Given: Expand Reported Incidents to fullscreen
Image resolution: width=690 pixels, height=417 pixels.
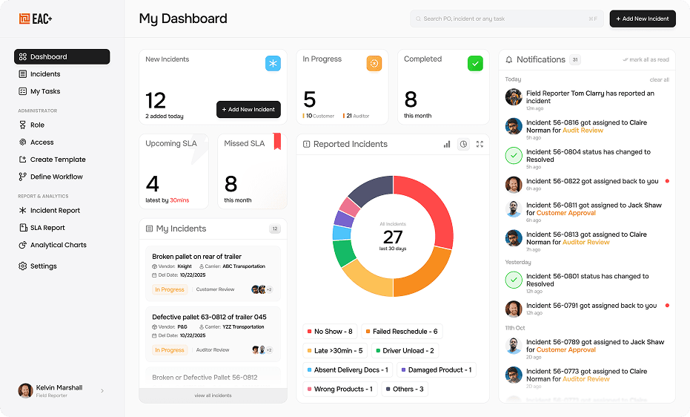Looking at the screenshot, I should click(x=480, y=144).
